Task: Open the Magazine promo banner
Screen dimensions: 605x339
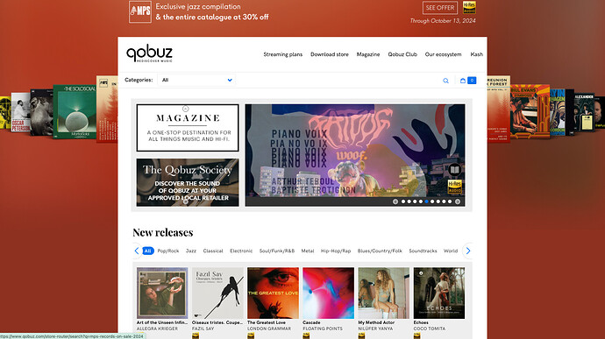Action: 188,128
